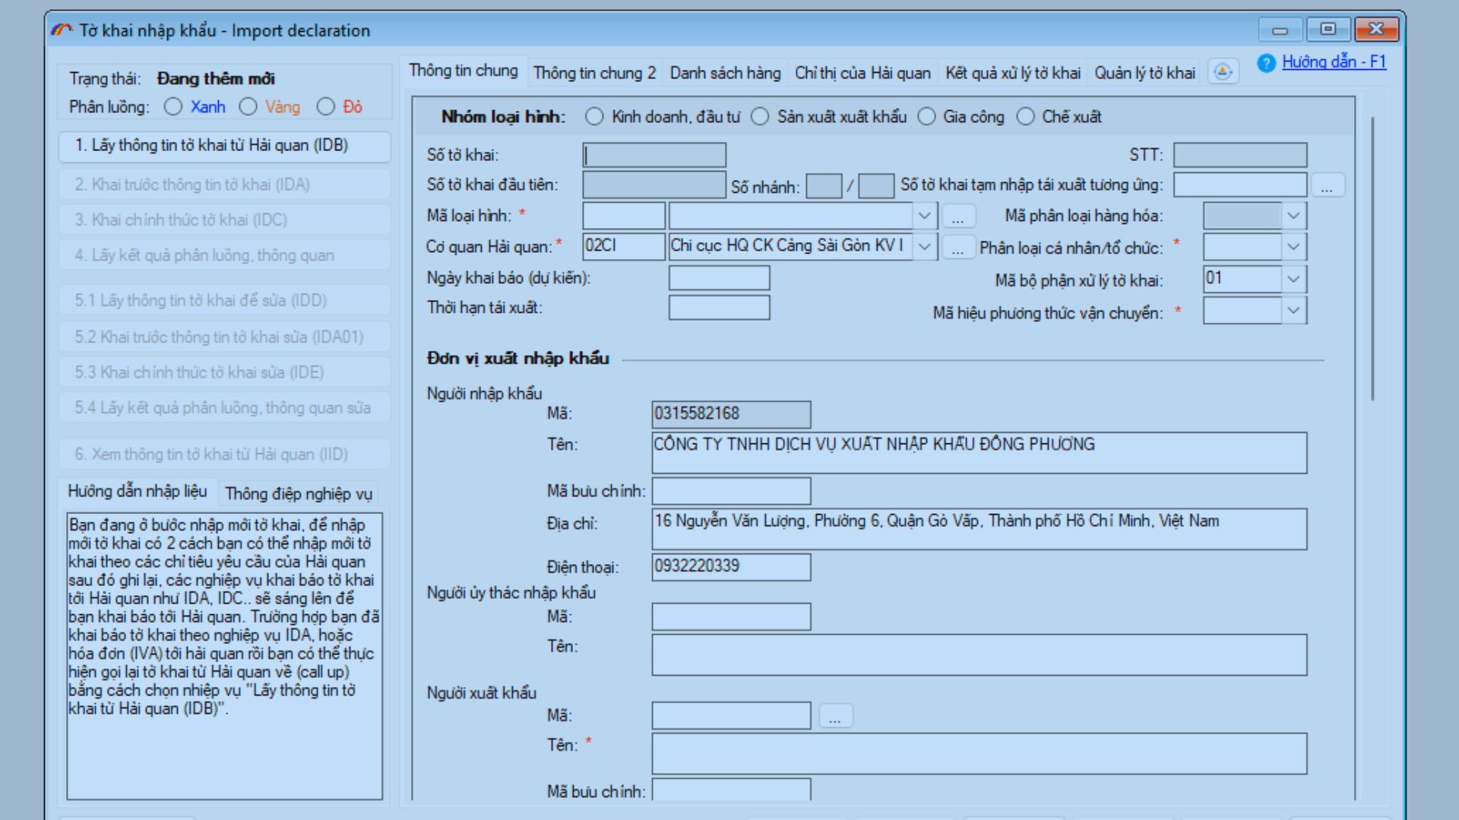Image resolution: width=1459 pixels, height=820 pixels.
Task: Click the importer Địa chỉ field
Action: [980, 529]
